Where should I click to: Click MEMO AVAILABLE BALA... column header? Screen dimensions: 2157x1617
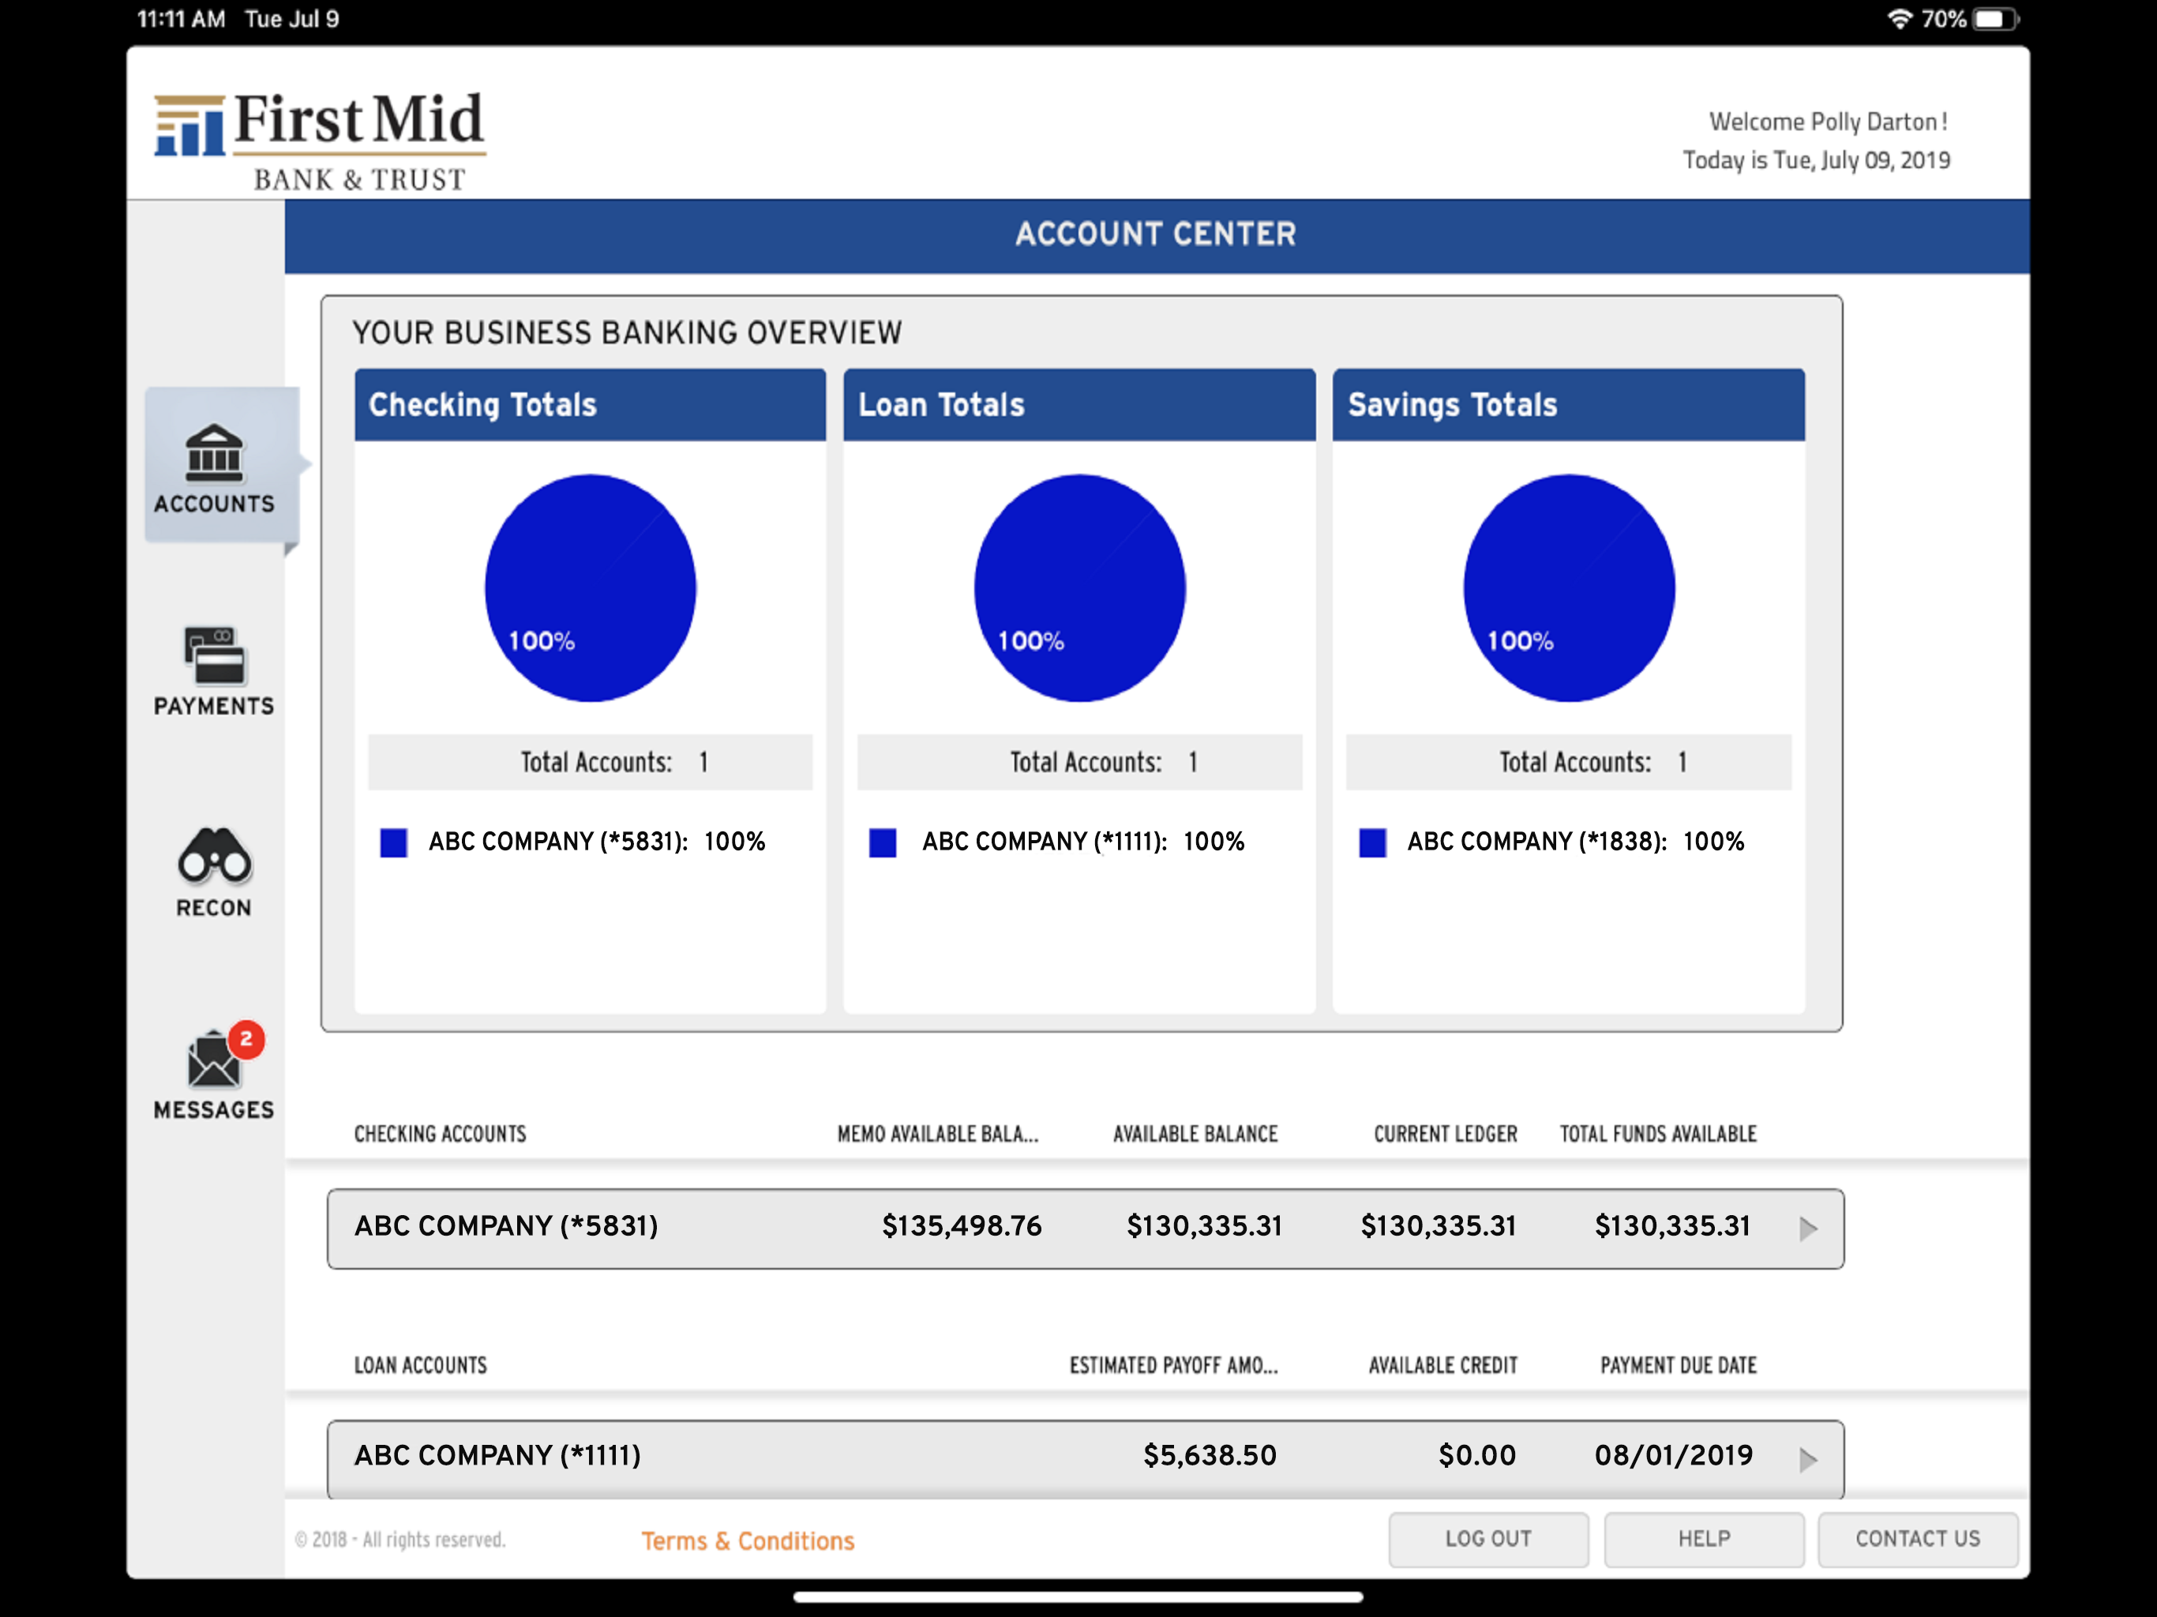[938, 1135]
